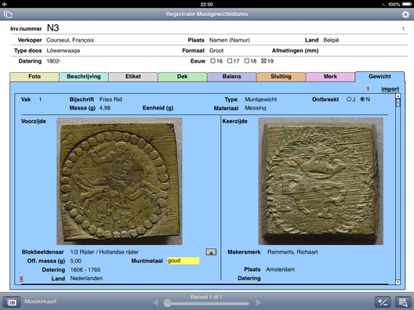
Task: Untick the Eeuw 19 checkbox
Action: point(263,61)
